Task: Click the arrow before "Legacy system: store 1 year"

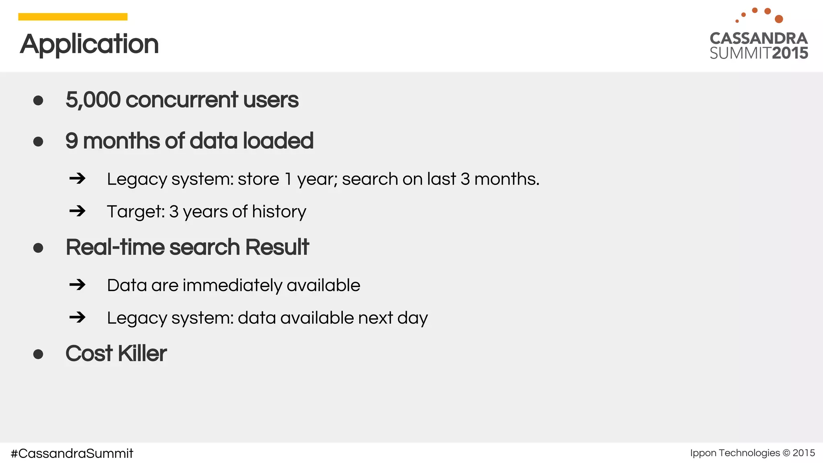Action: click(78, 178)
